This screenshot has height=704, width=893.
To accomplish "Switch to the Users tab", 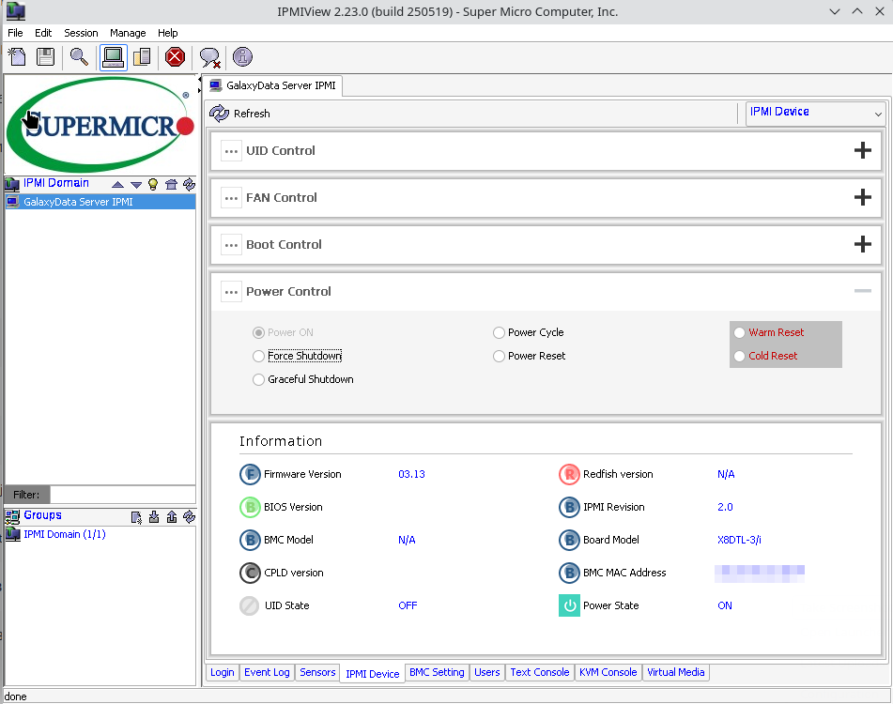I will (x=487, y=672).
